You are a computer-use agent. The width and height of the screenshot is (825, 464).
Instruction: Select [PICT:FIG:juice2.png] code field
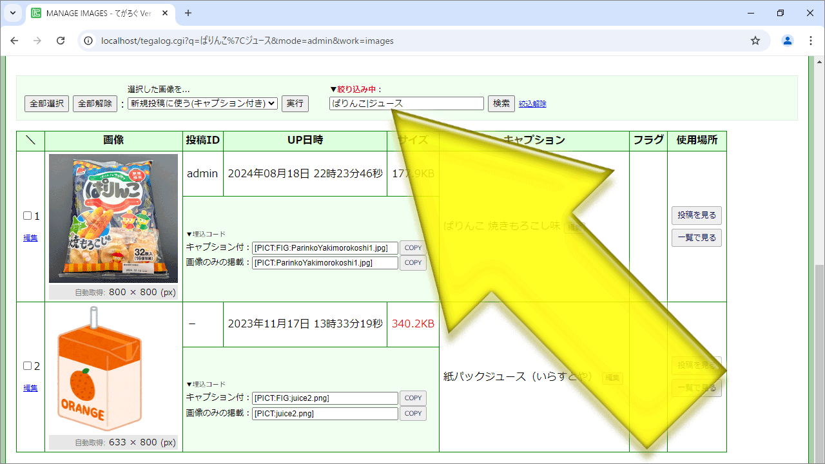(x=325, y=398)
